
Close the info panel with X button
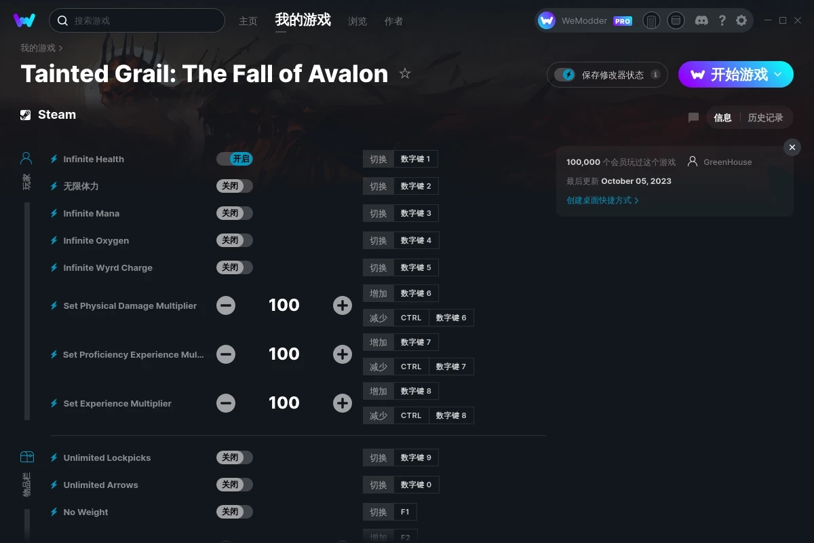coord(792,147)
